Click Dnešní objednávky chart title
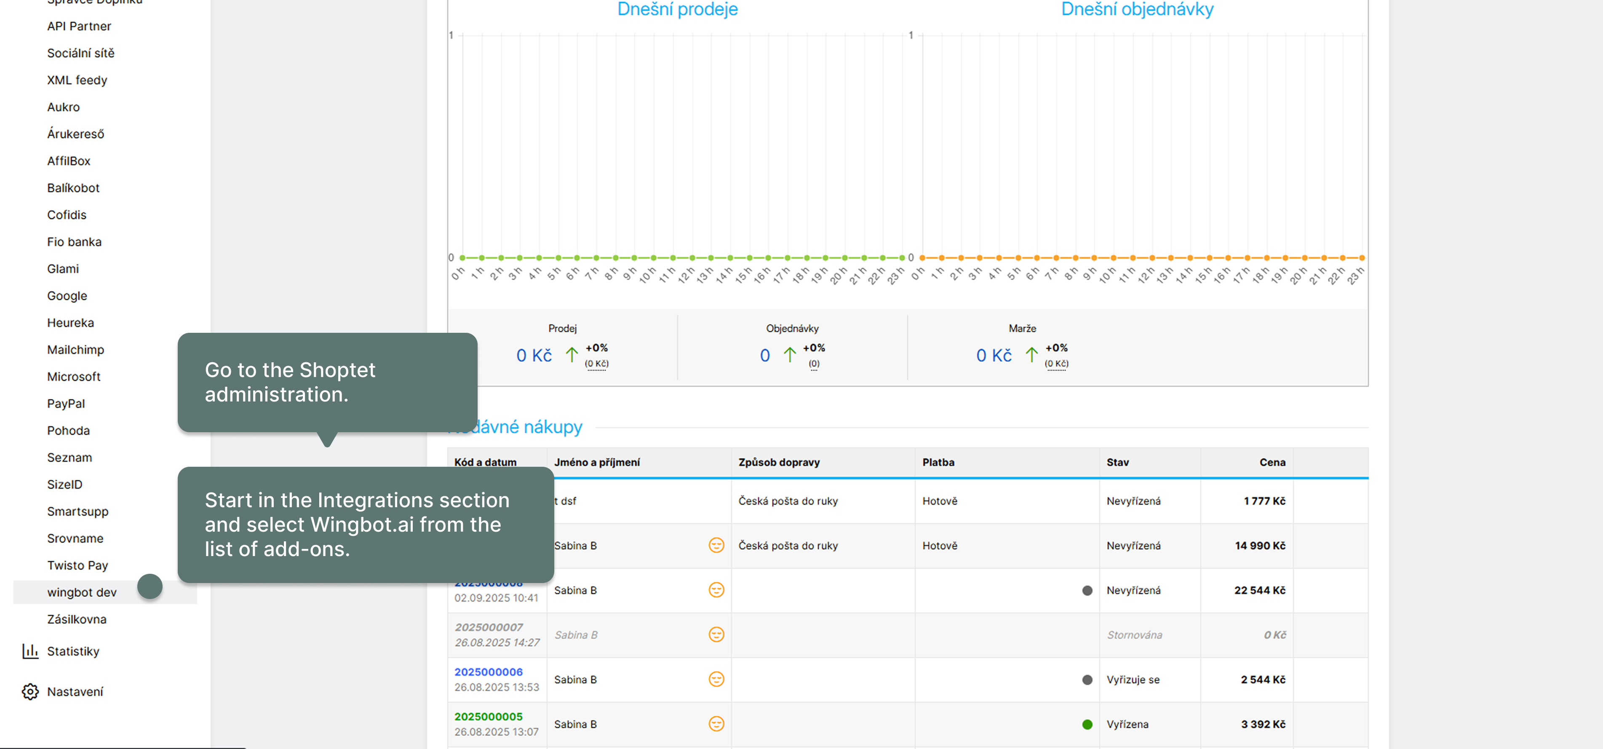This screenshot has width=1603, height=749. click(1137, 9)
